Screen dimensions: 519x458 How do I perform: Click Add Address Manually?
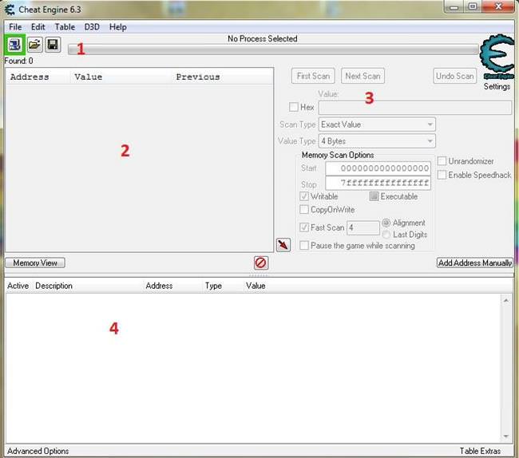475,263
